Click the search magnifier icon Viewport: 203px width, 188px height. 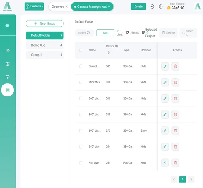pos(89,33)
